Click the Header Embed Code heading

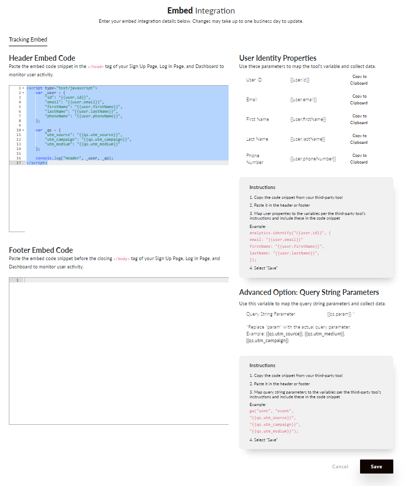tap(42, 58)
